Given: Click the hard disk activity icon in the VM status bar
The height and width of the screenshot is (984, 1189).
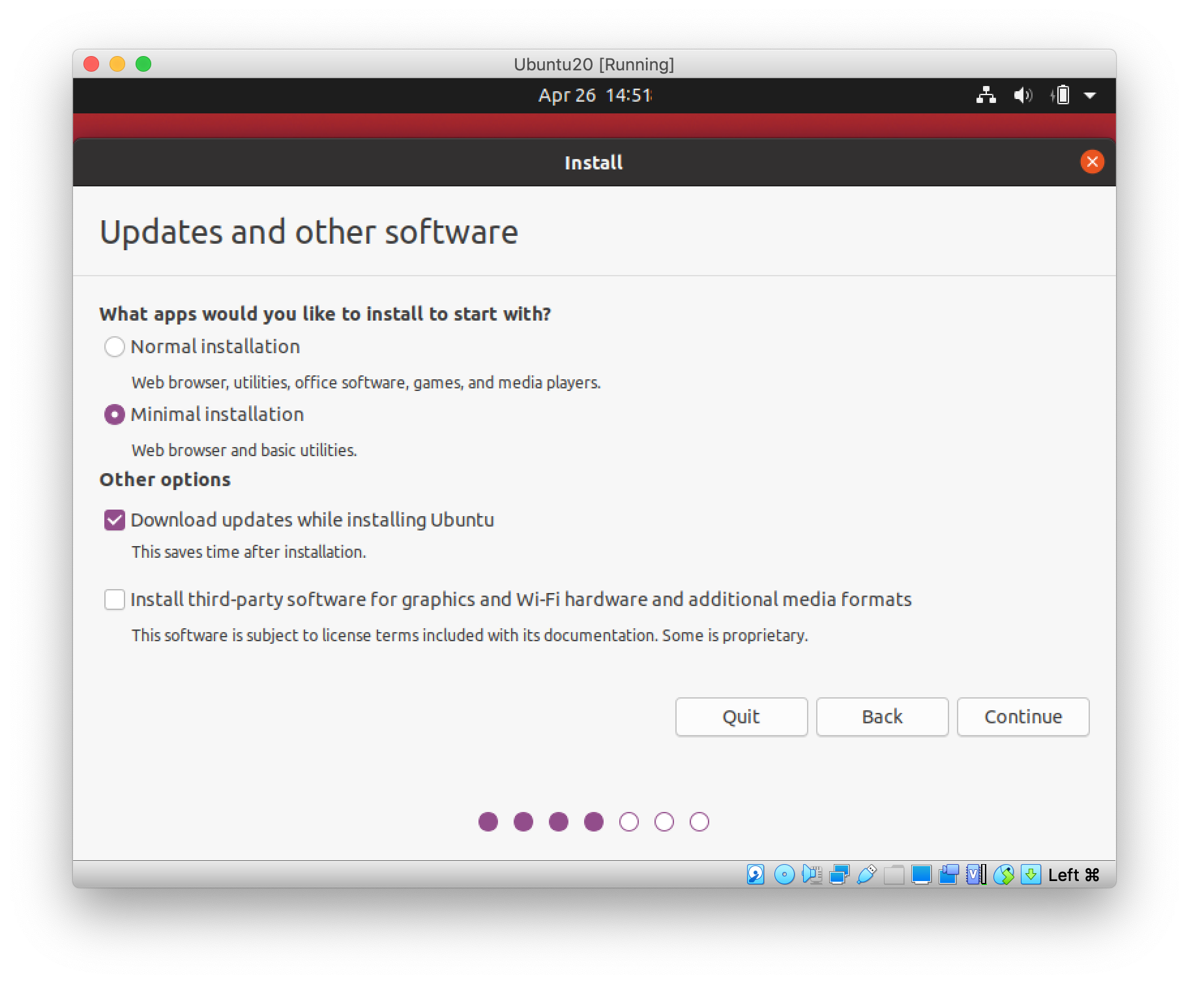Looking at the screenshot, I should [x=755, y=875].
